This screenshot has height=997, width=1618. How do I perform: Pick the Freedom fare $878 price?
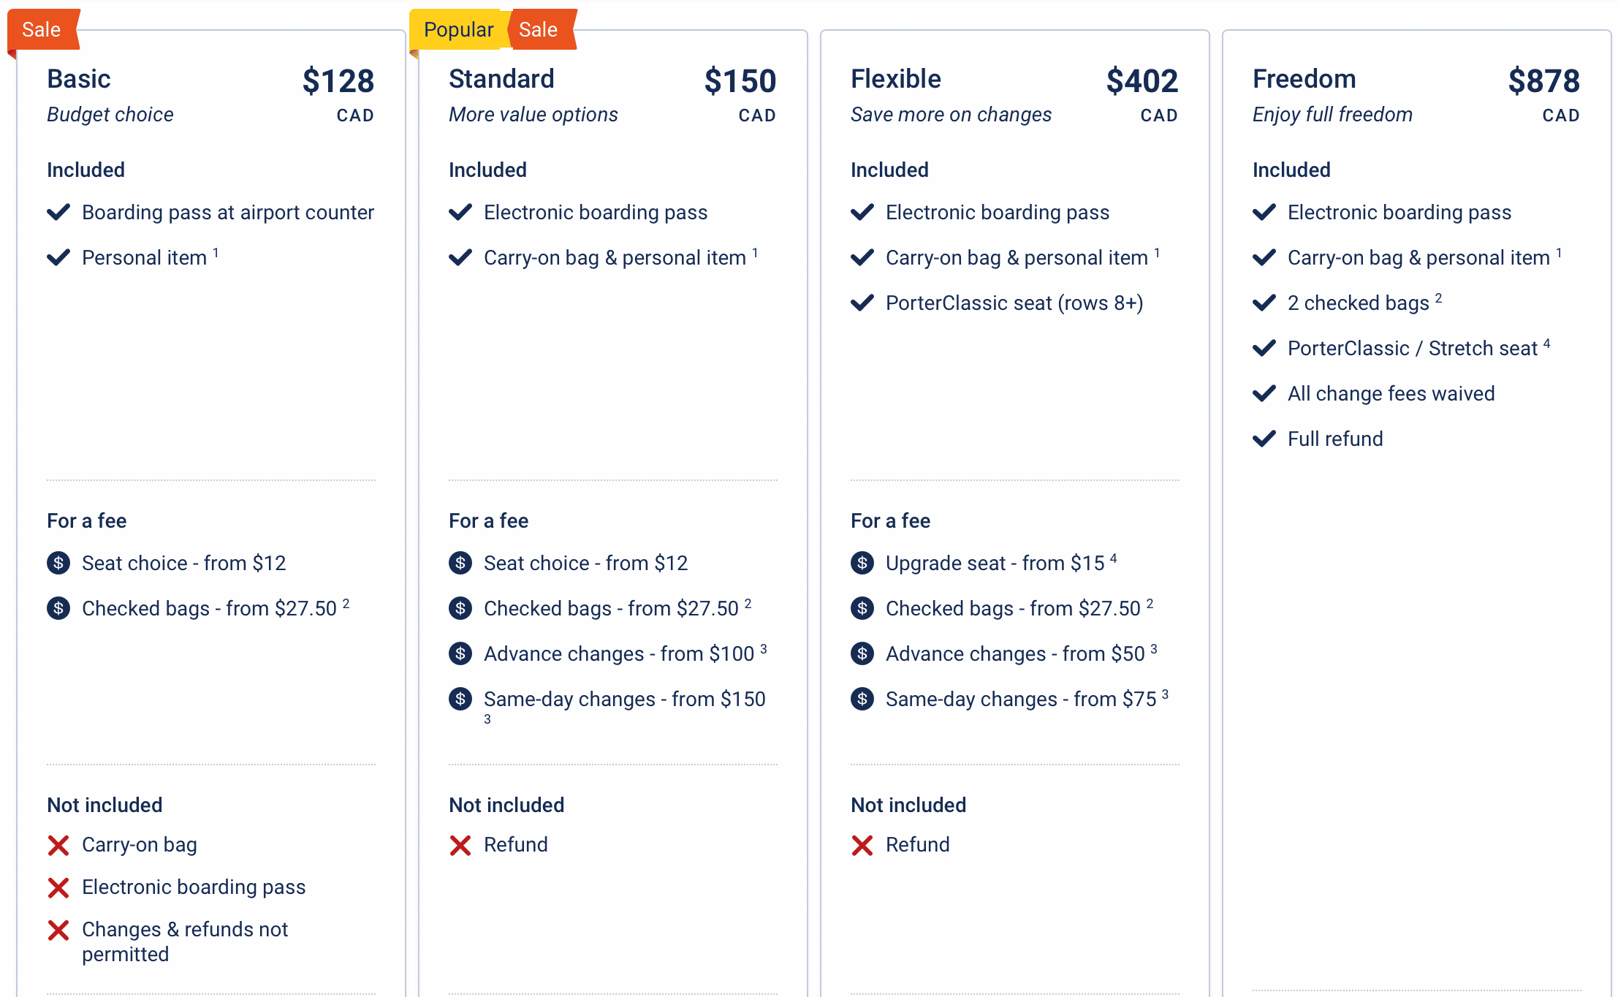[1543, 81]
